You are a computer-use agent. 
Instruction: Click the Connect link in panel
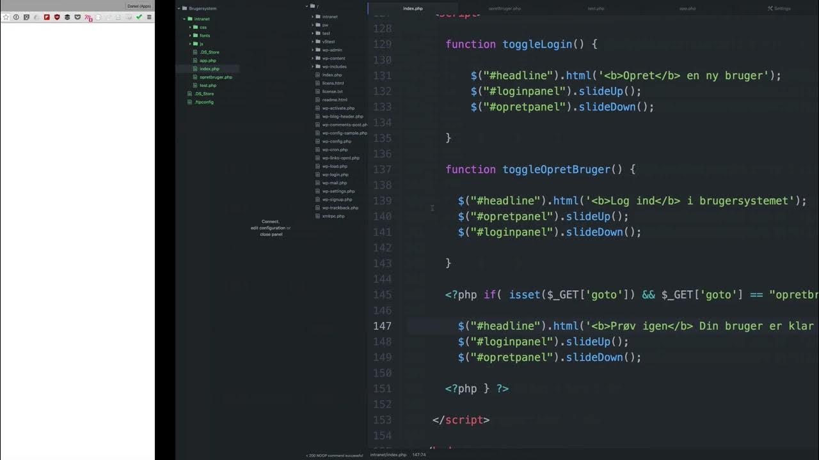click(270, 222)
